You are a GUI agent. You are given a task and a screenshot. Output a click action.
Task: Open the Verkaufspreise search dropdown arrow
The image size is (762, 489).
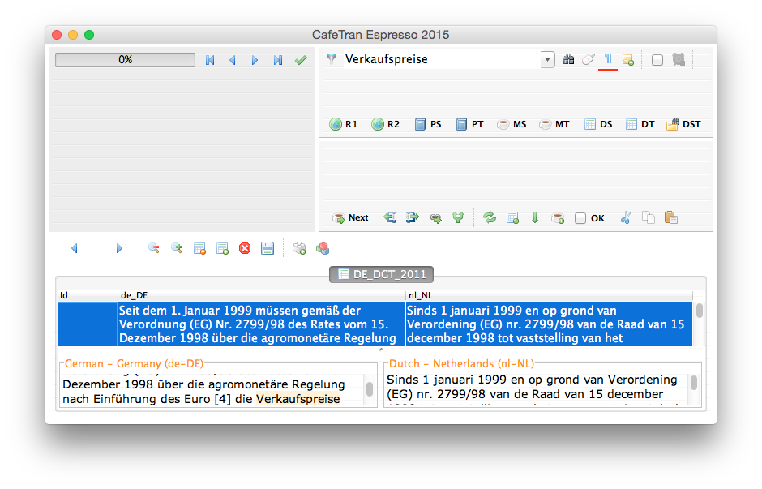click(x=548, y=59)
